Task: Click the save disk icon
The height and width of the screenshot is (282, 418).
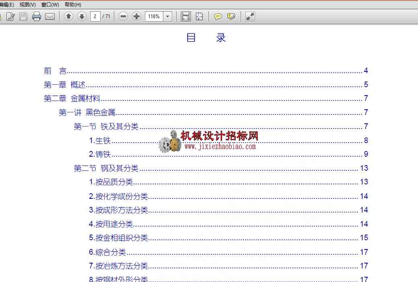Action: click(23, 16)
